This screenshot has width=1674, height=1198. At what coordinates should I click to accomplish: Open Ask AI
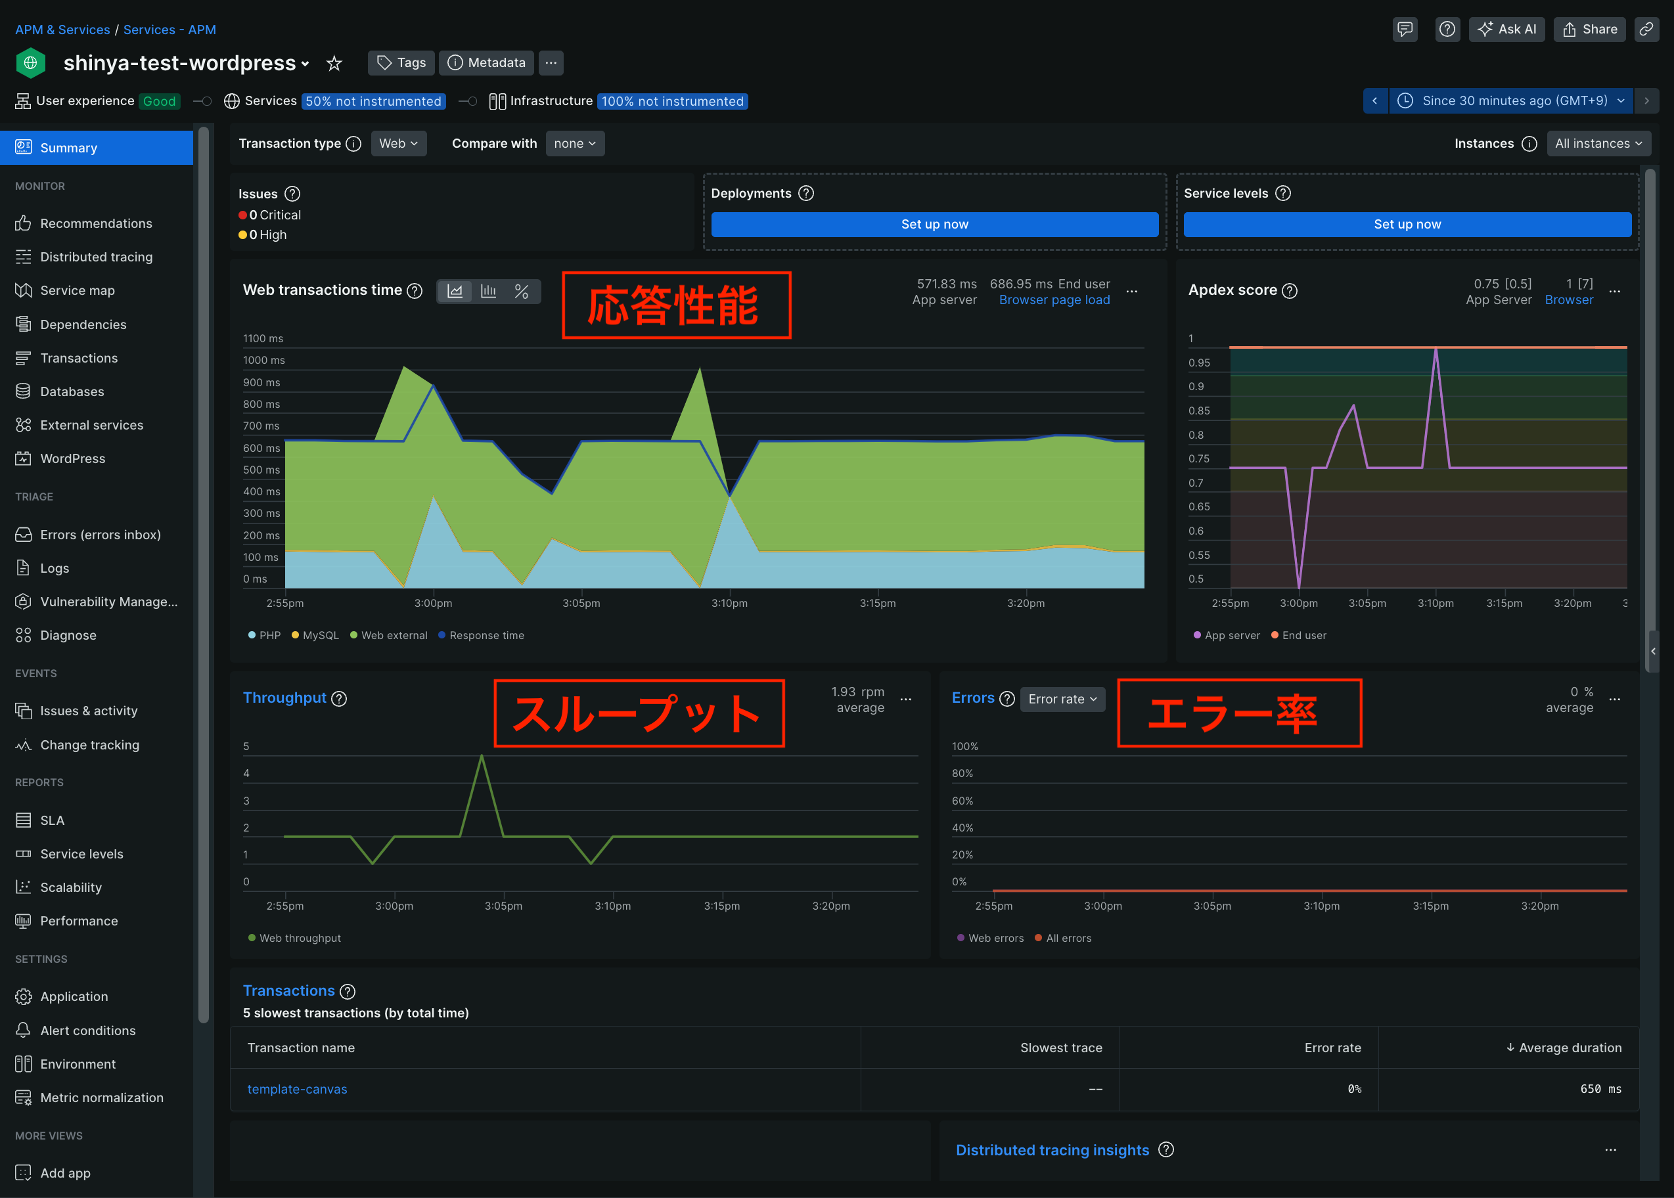(x=1507, y=29)
